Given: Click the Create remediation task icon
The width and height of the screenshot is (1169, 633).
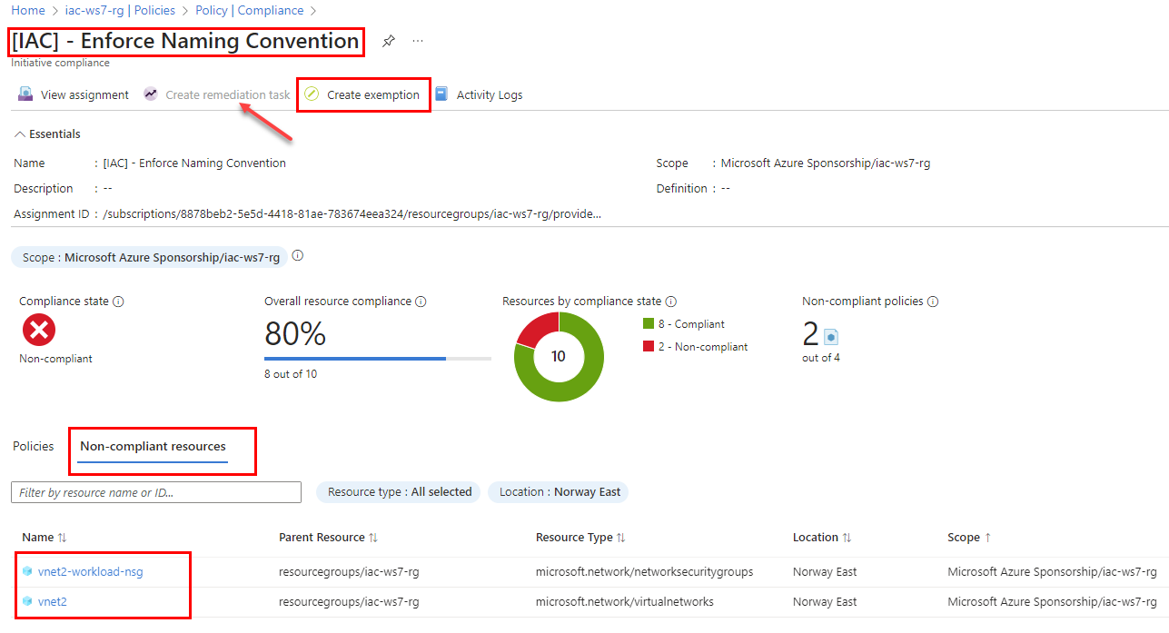Looking at the screenshot, I should 150,94.
